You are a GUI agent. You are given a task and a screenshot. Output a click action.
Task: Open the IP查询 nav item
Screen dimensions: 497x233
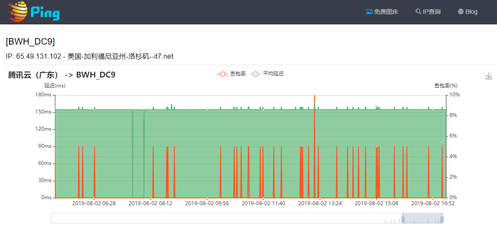[x=431, y=12]
